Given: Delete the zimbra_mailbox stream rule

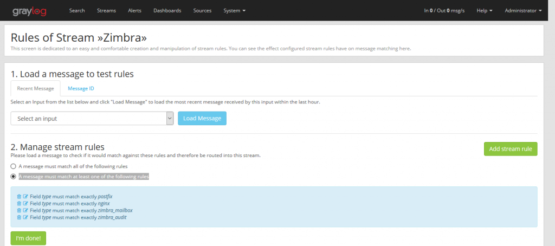Looking at the screenshot, I should 19,210.
